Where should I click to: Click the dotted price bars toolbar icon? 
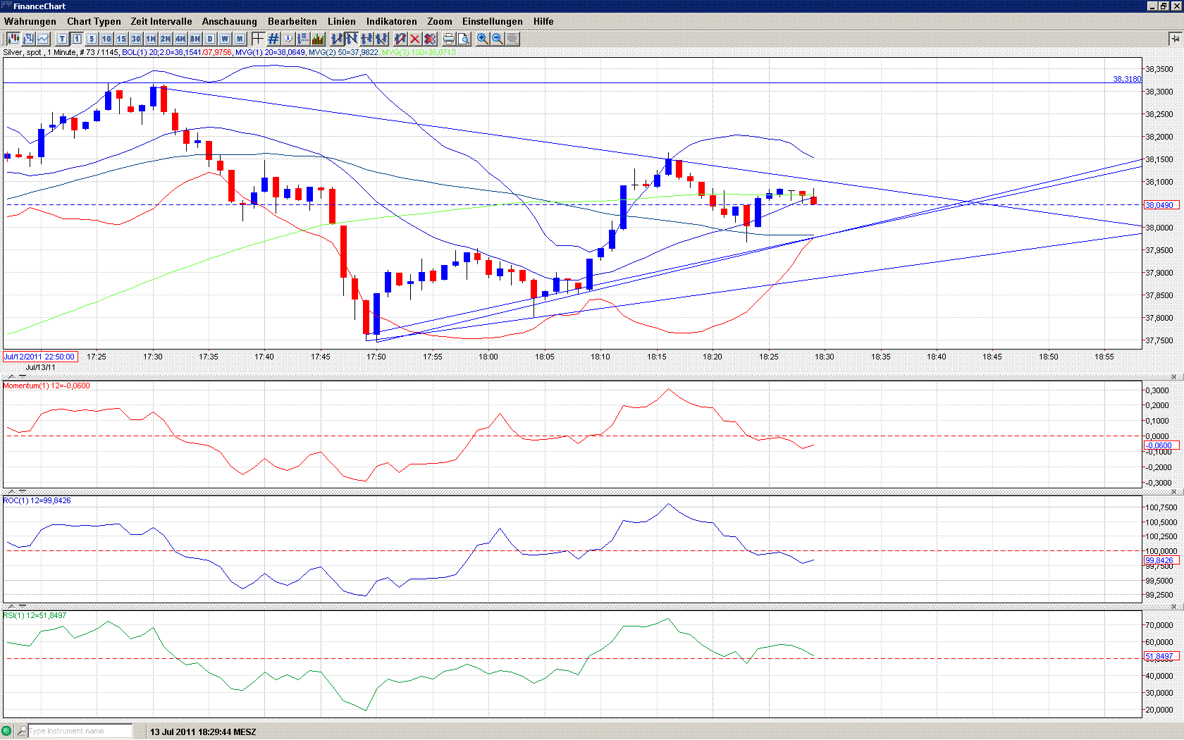click(x=303, y=39)
